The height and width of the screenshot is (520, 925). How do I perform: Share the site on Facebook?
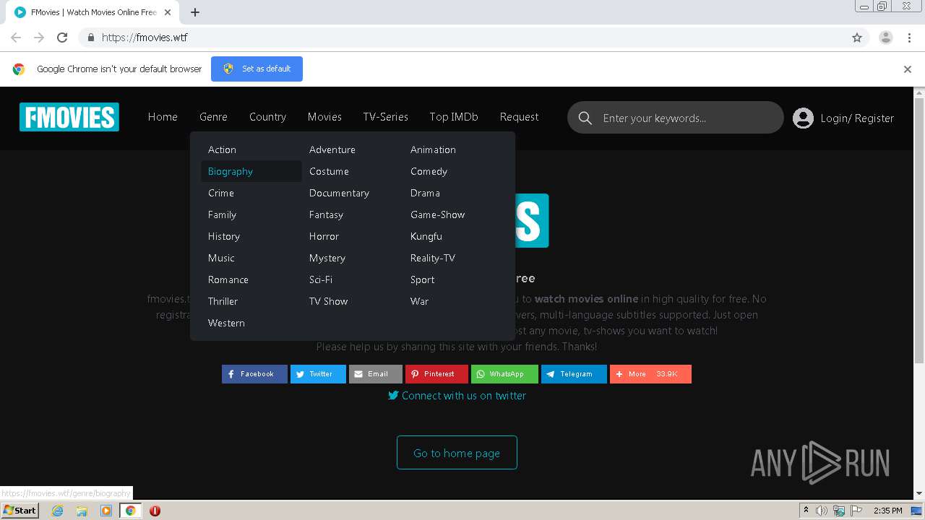254,374
